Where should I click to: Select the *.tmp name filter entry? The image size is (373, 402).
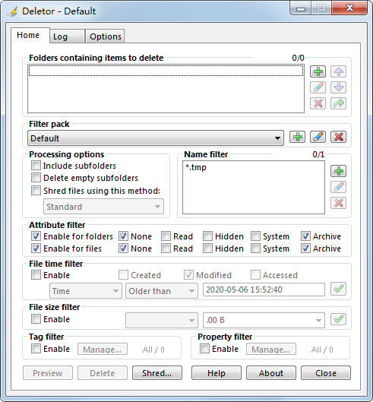coord(196,167)
